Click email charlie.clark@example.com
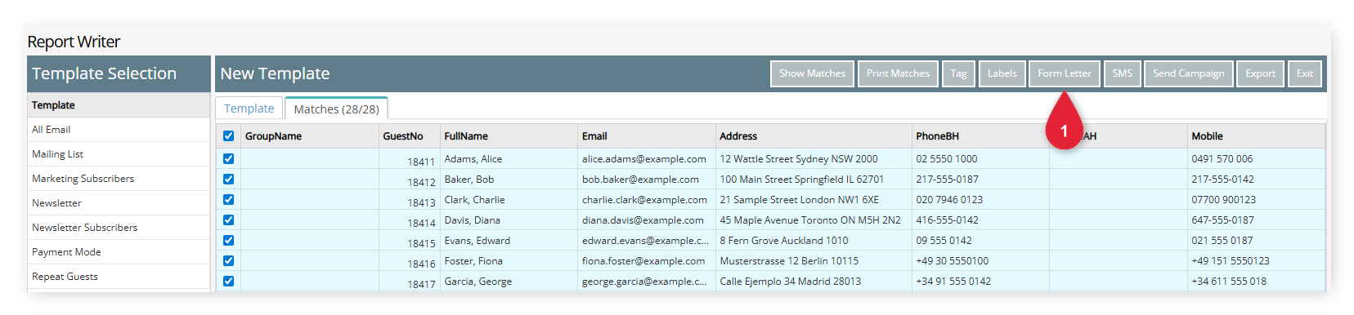Image resolution: width=1354 pixels, height=315 pixels. point(644,200)
